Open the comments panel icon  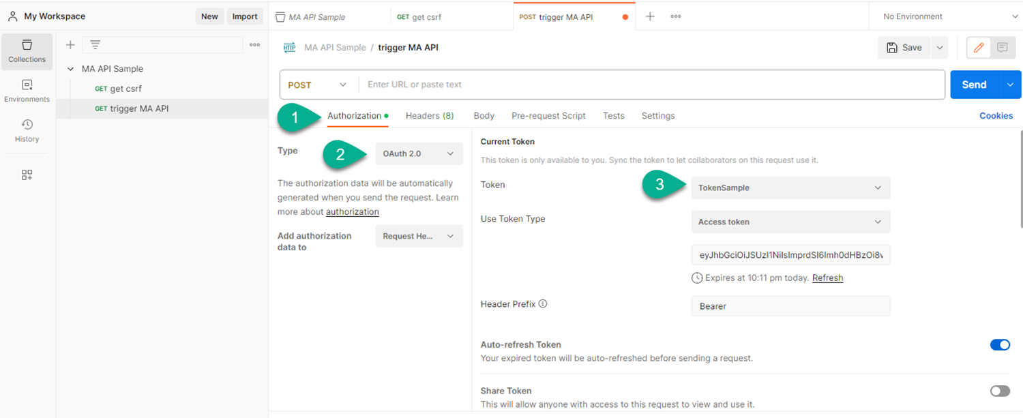coord(1002,48)
